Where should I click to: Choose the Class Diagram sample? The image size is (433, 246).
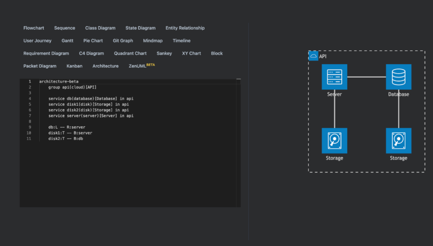pos(100,28)
